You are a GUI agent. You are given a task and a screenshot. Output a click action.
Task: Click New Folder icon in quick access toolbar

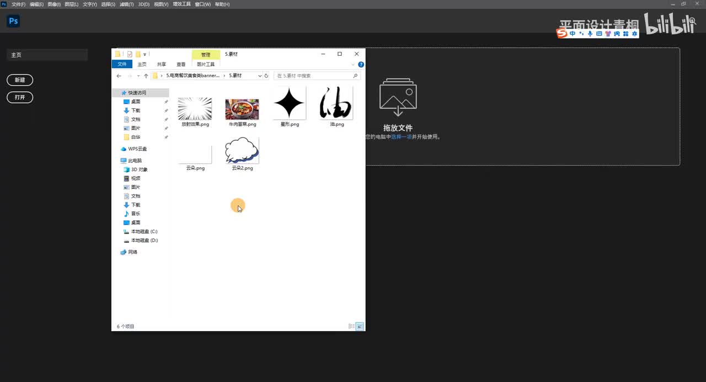[138, 54]
